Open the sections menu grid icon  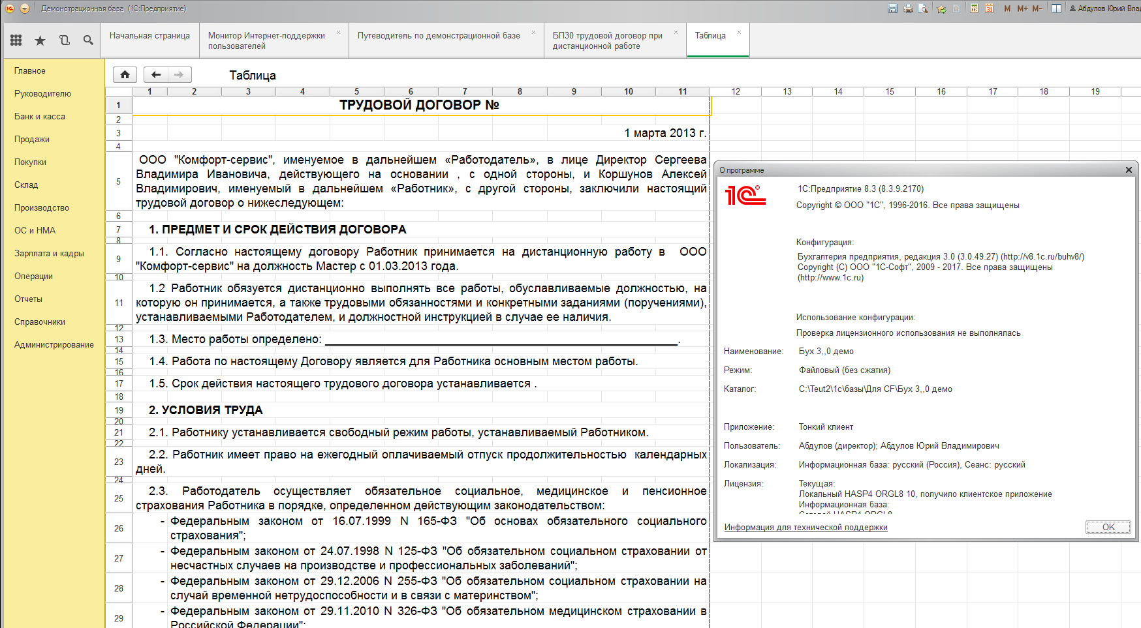16,40
